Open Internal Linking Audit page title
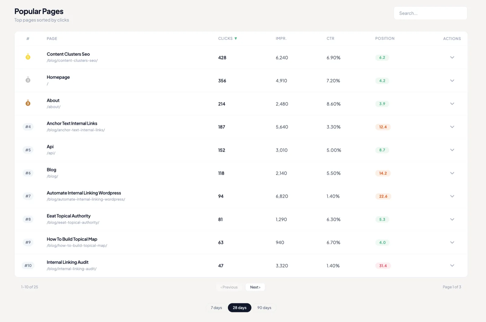The image size is (486, 322). 67,262
